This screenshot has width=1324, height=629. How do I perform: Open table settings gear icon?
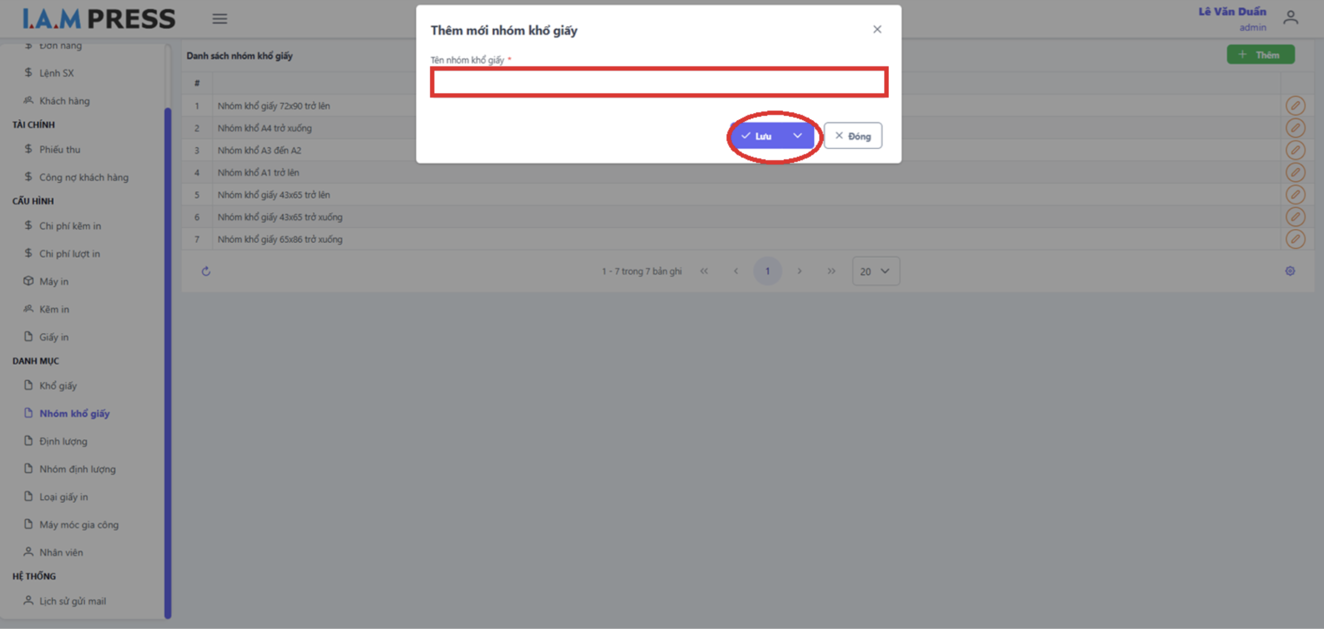(1290, 271)
